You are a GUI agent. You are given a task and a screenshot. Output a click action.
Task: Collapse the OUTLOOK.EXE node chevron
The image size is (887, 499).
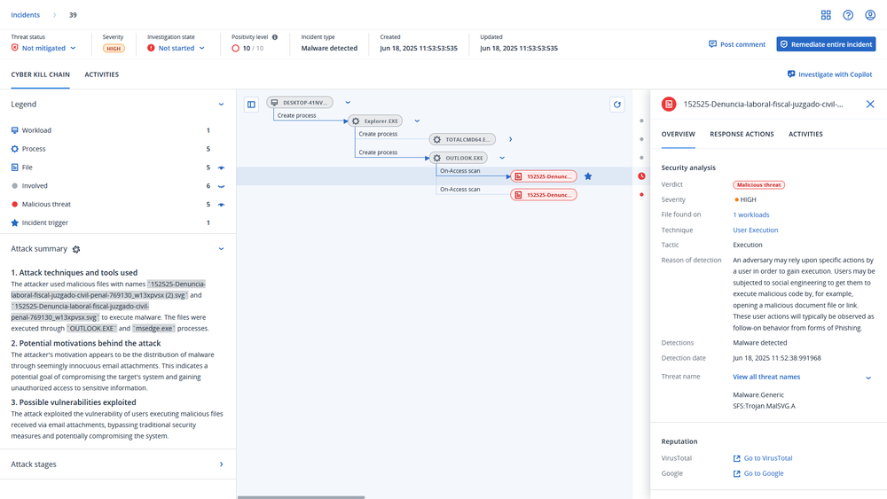pos(502,159)
